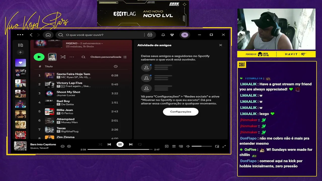Open the playlist's more options three dots
Screen dimensions: 322x181
[x=72, y=57]
